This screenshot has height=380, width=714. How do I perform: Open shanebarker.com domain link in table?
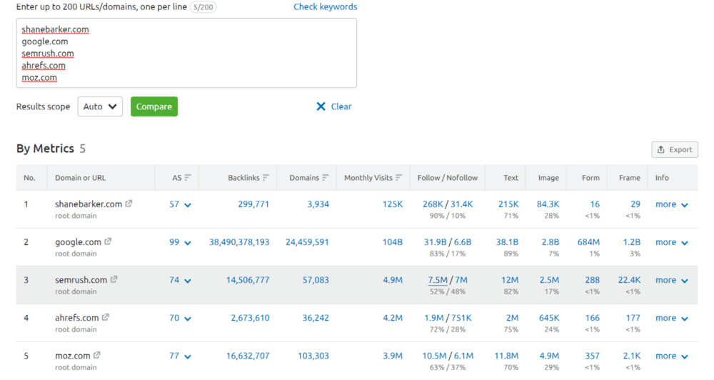[89, 204]
